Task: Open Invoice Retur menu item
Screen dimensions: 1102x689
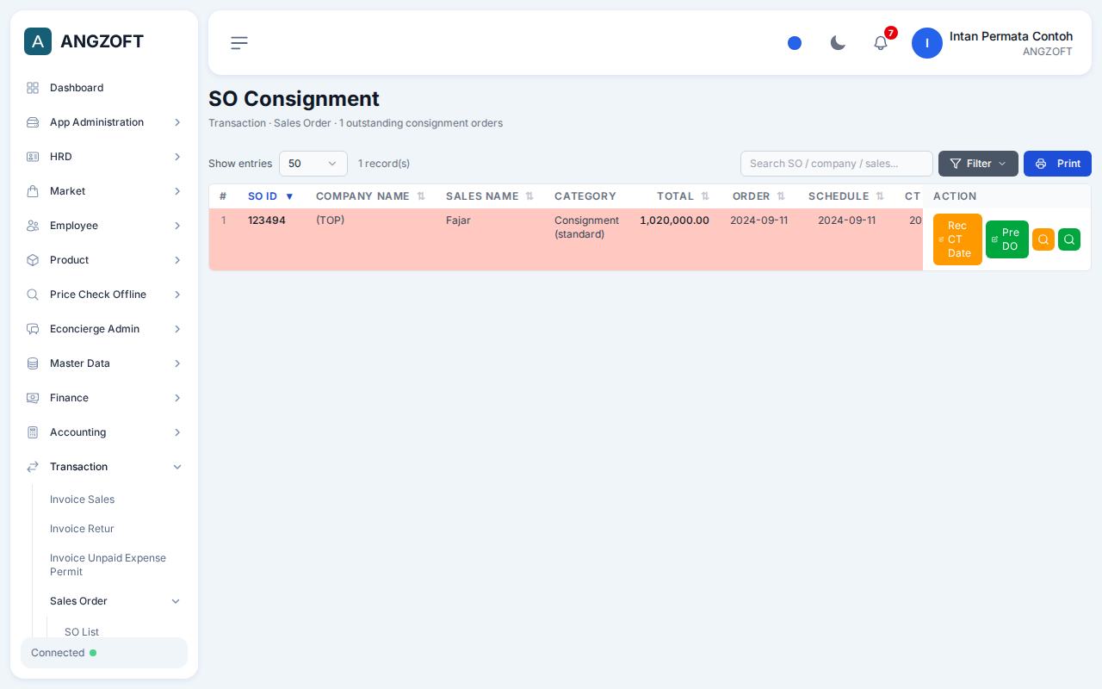Action: point(82,529)
